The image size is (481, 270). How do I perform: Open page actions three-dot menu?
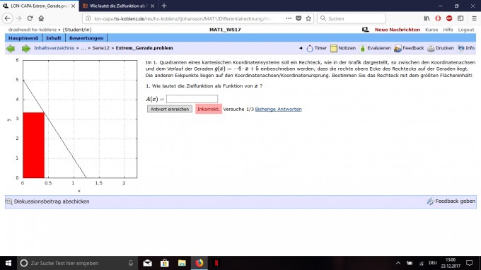289,18
